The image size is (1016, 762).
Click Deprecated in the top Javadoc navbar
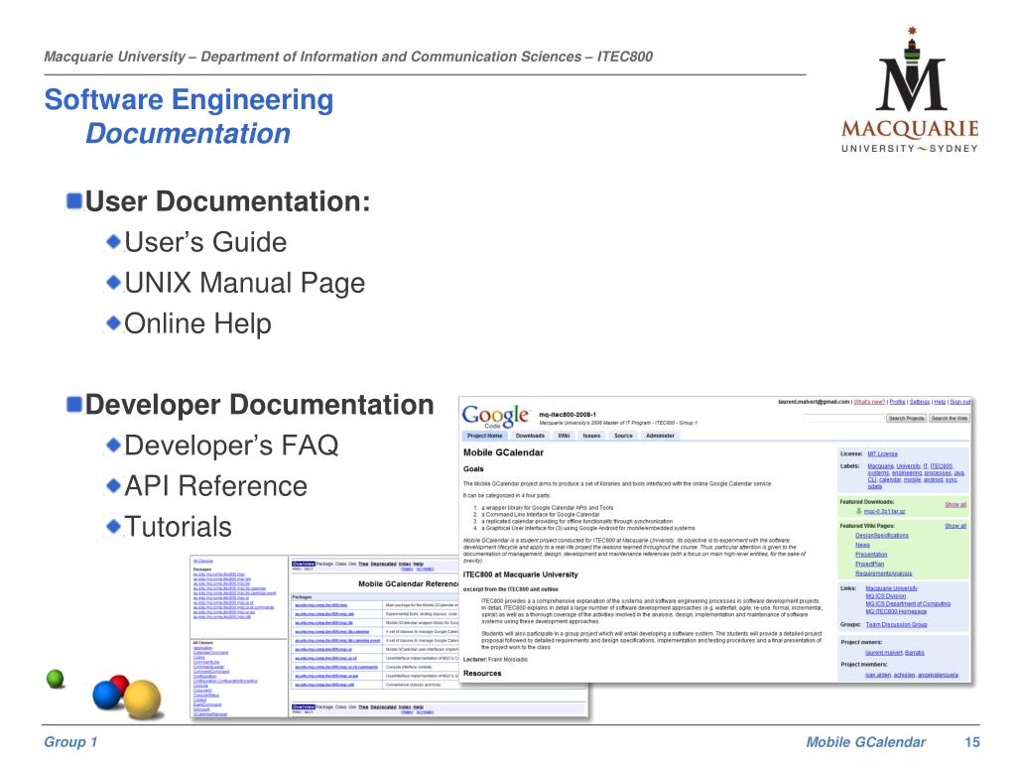(384, 564)
